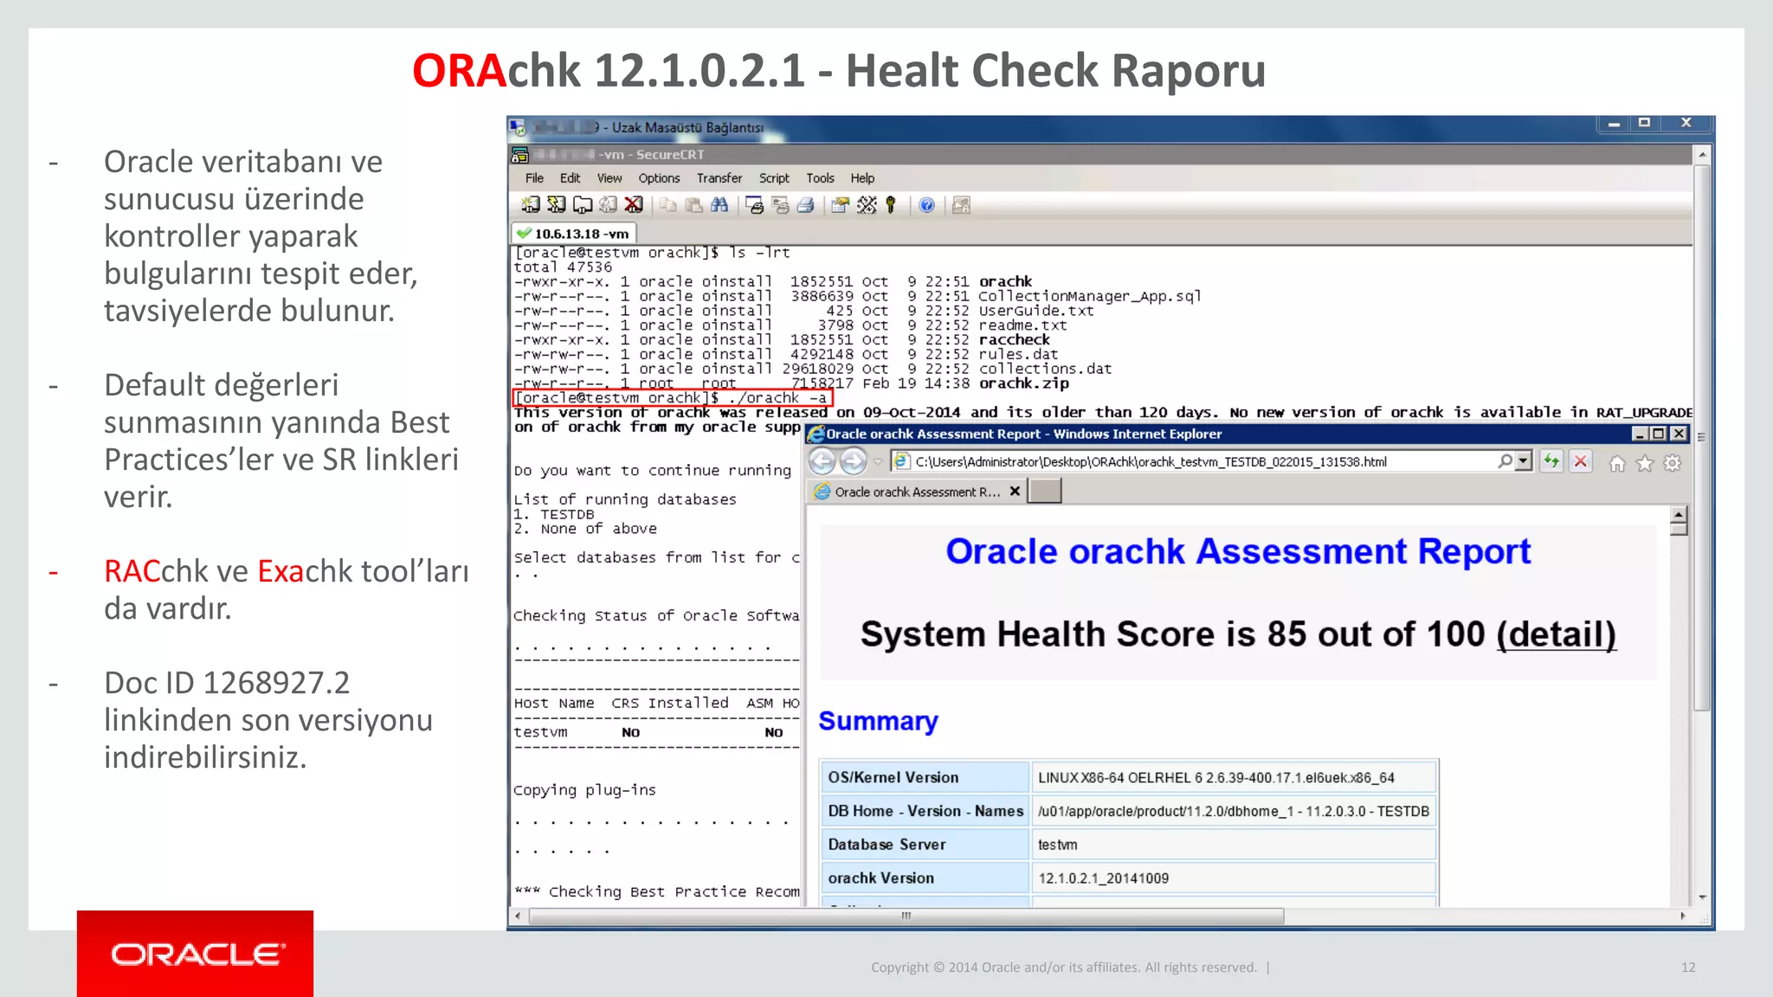Click the UserGuide.txt file name in terminal
The image size is (1773, 997).
click(1036, 311)
